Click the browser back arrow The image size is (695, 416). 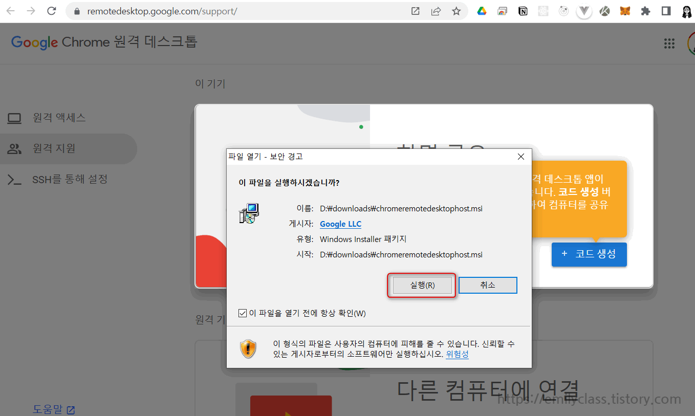coord(10,11)
